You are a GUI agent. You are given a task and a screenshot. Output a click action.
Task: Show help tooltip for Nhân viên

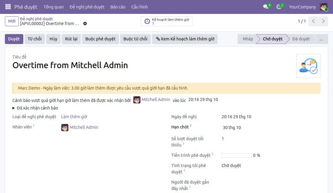pyautogui.click(x=34, y=126)
